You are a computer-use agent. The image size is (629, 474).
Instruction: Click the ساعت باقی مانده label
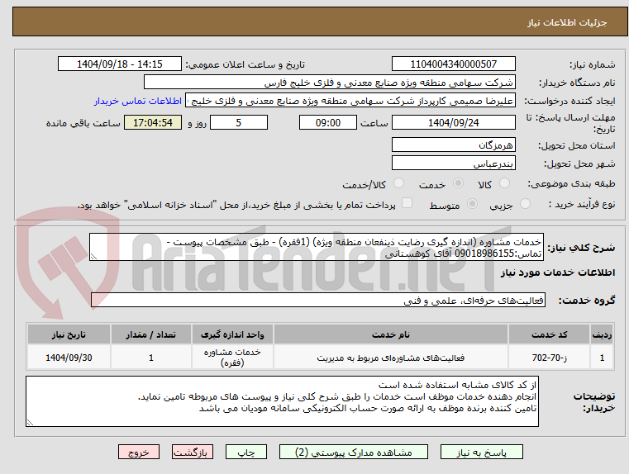pos(83,123)
